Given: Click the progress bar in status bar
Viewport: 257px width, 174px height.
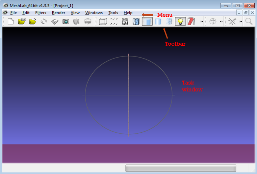Looking at the screenshot, I should (181, 168).
